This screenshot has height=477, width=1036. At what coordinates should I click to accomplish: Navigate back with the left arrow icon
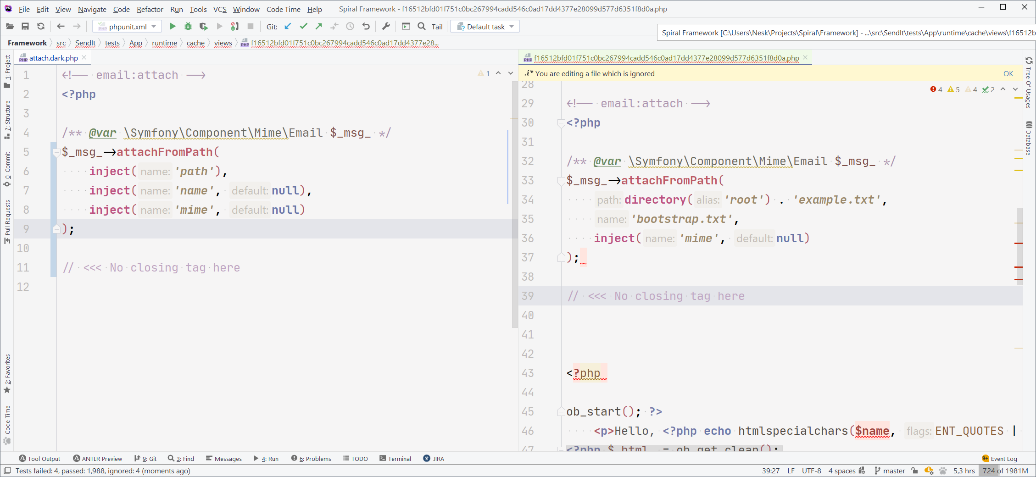[x=61, y=27]
